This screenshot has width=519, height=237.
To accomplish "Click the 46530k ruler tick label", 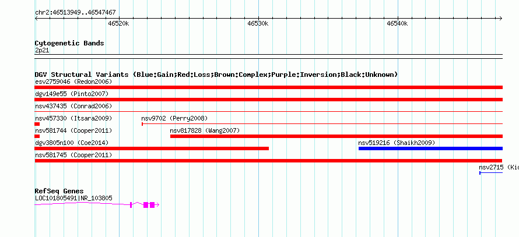I will click(258, 24).
